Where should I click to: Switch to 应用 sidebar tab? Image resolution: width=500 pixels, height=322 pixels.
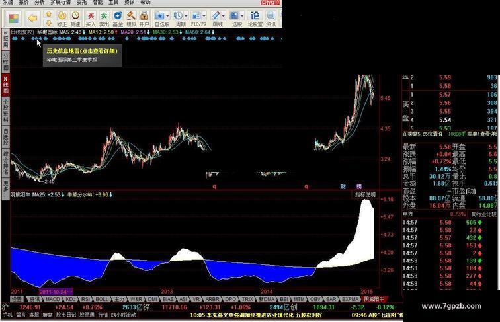pyautogui.click(x=5, y=40)
